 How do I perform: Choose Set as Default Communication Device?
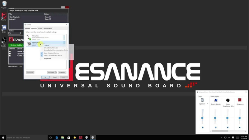coord(56,50)
